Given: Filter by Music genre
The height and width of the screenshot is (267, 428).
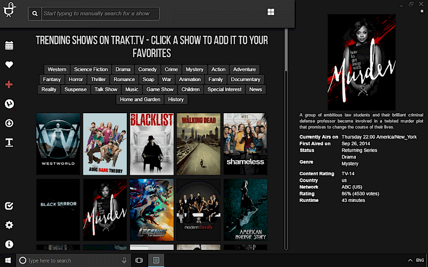Looking at the screenshot, I should pyautogui.click(x=132, y=90).
